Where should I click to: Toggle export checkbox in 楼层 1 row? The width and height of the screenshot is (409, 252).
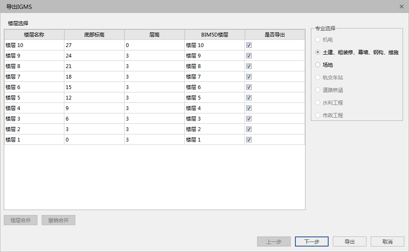click(x=249, y=140)
